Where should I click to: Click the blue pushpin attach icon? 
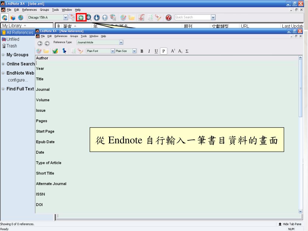click(x=64, y=51)
